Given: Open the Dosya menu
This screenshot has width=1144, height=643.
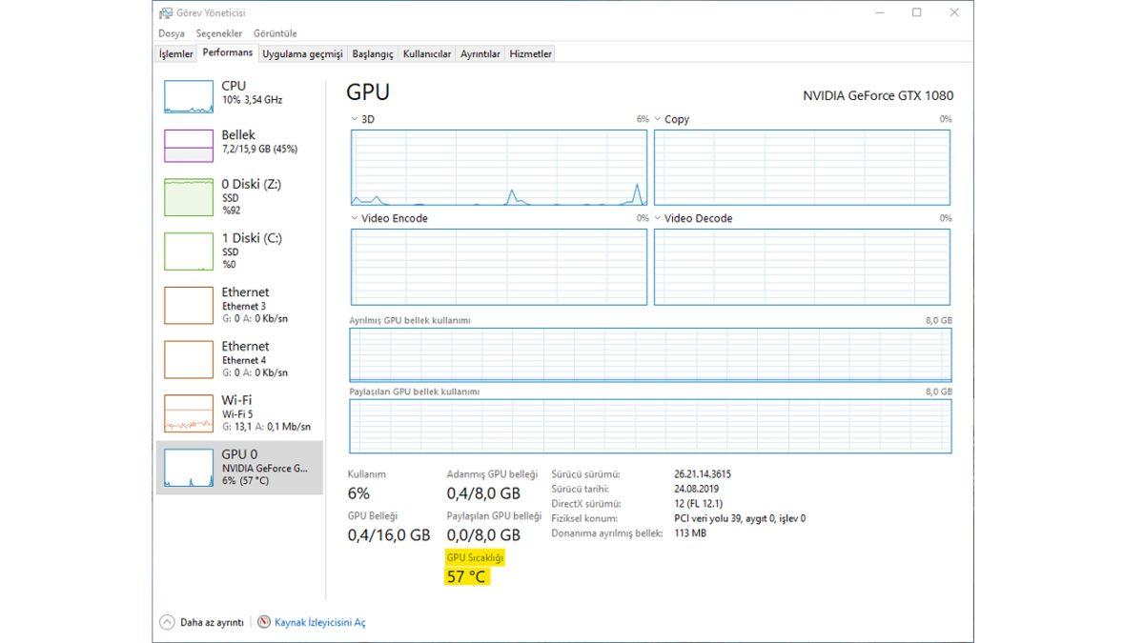Looking at the screenshot, I should tap(171, 33).
